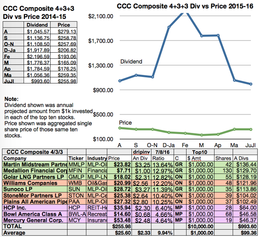This screenshot has height=237, width=259.
Task: Click the 13.64% ratio cell
Action: (163, 164)
